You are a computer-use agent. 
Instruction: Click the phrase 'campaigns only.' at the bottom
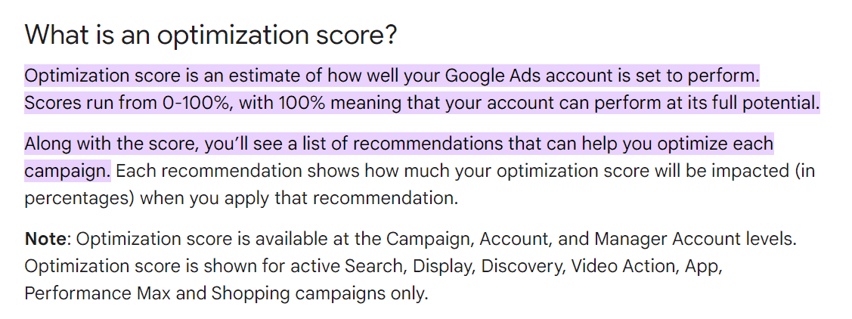(362, 293)
